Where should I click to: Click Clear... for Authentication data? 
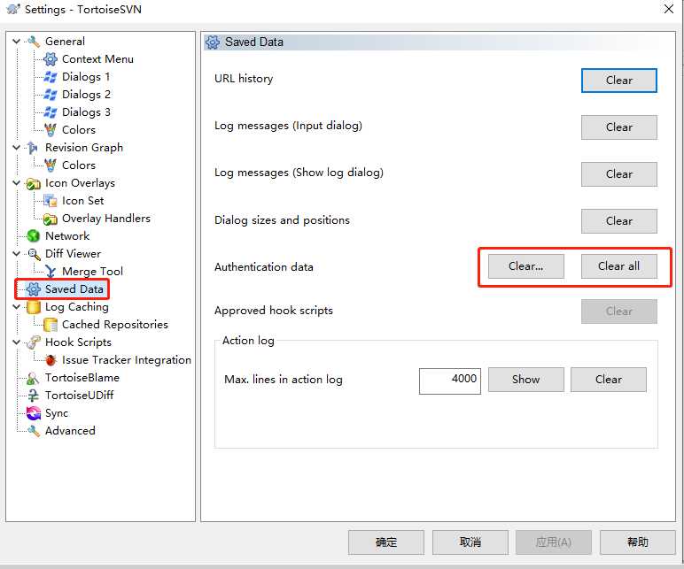coord(526,266)
